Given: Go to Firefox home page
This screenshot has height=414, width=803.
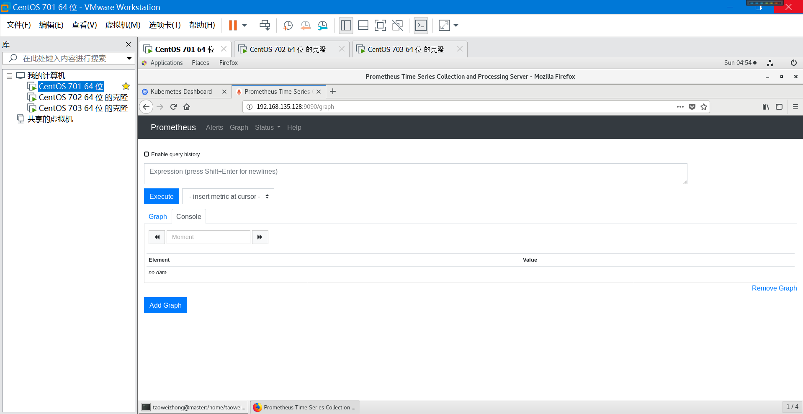Looking at the screenshot, I should click(187, 107).
